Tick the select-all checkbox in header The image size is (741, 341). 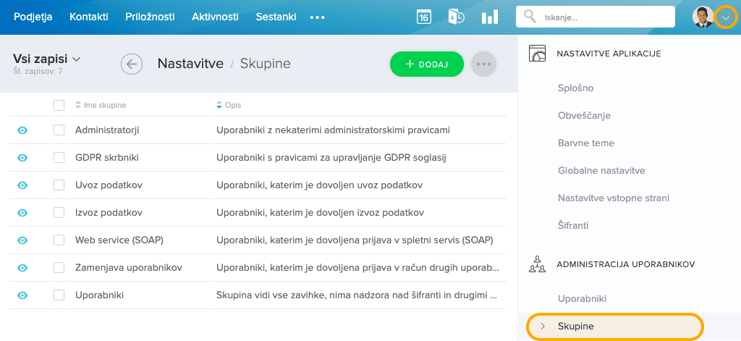click(x=59, y=105)
